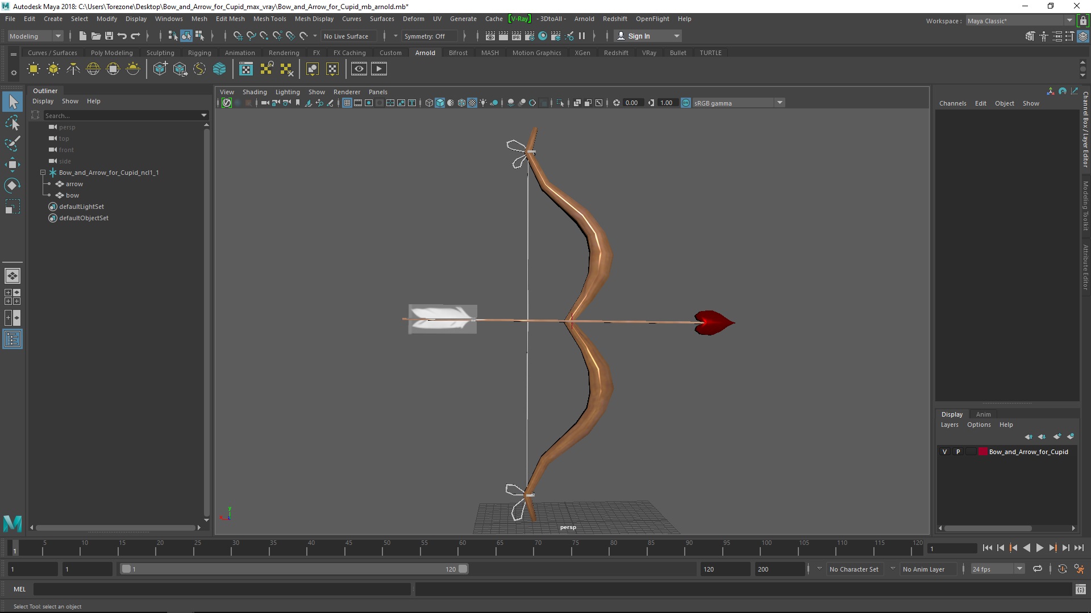This screenshot has height=613, width=1091.
Task: Open the Modeling menu set dropdown
Action: (x=35, y=36)
